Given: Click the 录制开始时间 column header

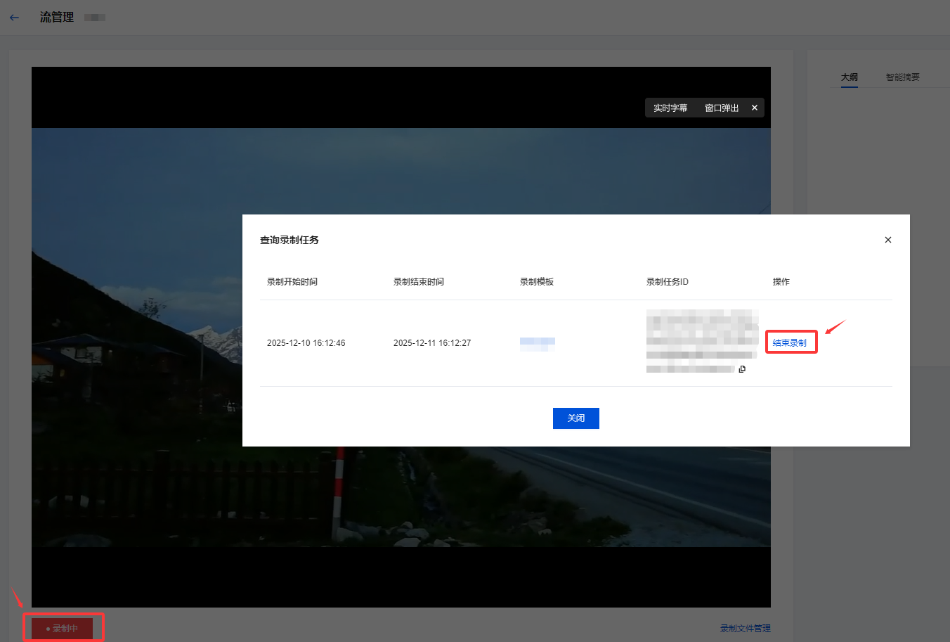Looking at the screenshot, I should click(x=292, y=282).
